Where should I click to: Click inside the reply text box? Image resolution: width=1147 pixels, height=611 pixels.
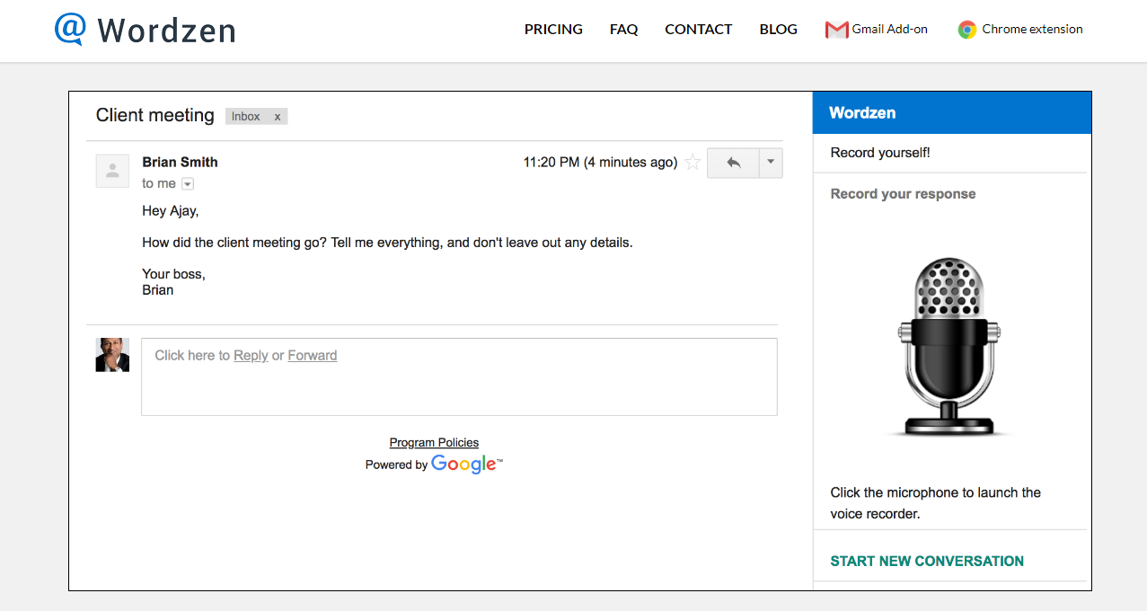pos(459,377)
